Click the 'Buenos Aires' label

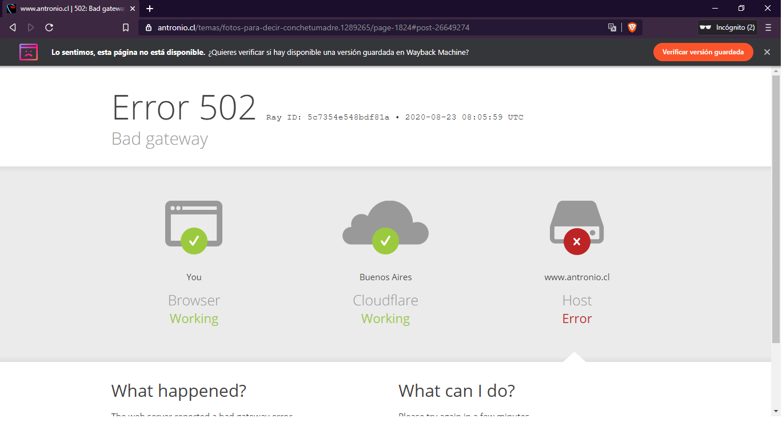(385, 277)
